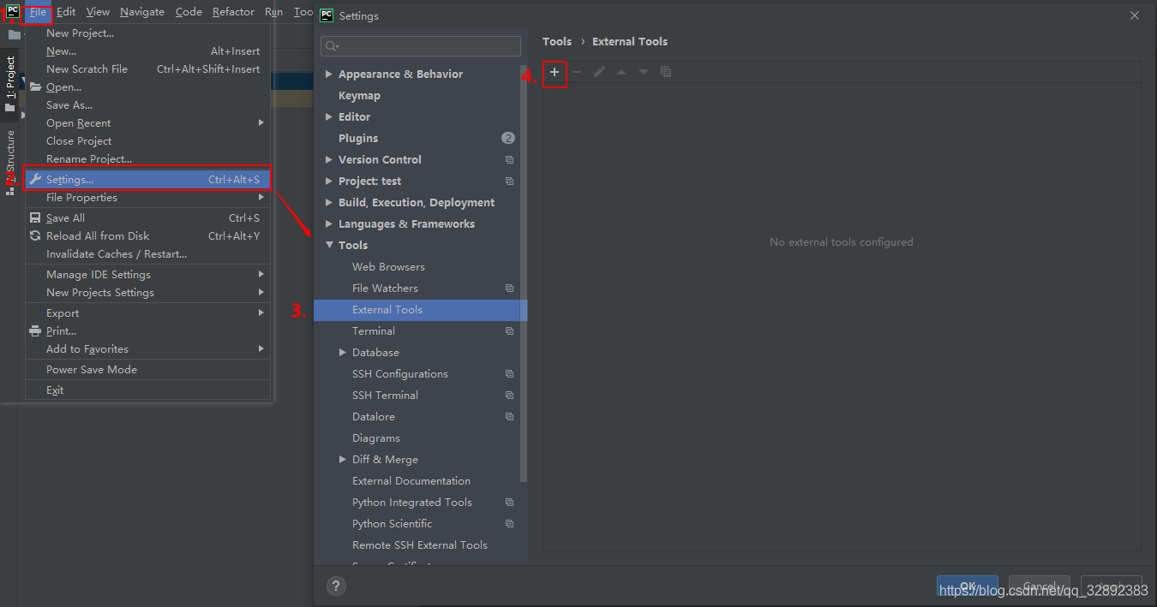
Task: Select Web Browsers under Tools
Action: pyautogui.click(x=388, y=267)
